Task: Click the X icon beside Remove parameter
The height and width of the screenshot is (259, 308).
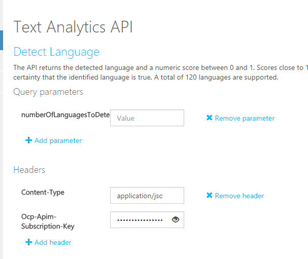Action: pyautogui.click(x=209, y=118)
